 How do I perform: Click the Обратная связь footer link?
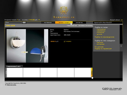[x=11, y=85]
